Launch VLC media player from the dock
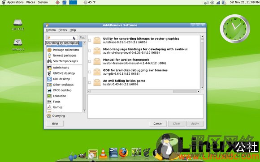Screen dimensions: 260x162 (x=103, y=153)
